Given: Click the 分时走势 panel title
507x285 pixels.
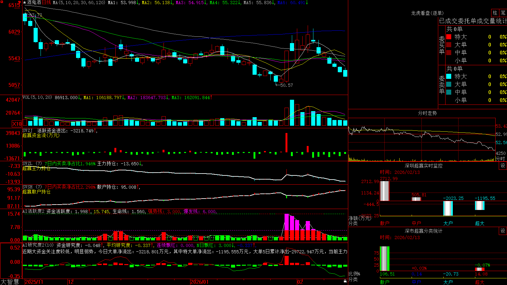Looking at the screenshot, I should pyautogui.click(x=427, y=113).
